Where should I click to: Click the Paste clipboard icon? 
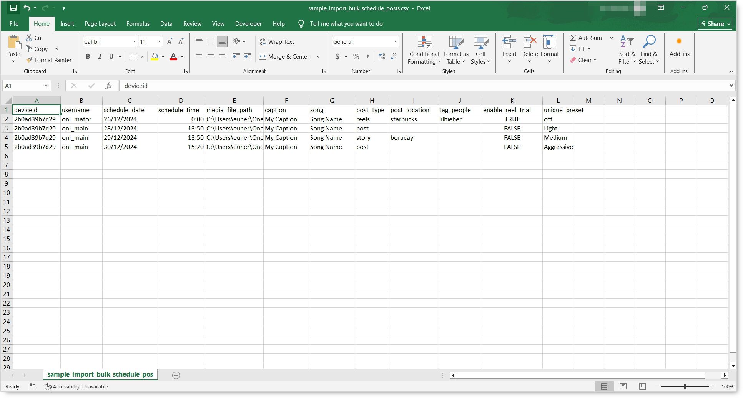pos(14,42)
